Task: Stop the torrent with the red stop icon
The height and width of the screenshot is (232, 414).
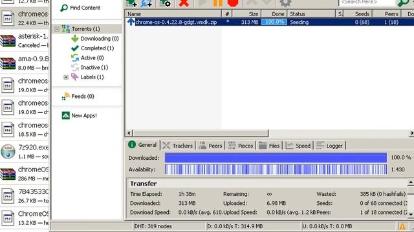Action: tap(233, 3)
